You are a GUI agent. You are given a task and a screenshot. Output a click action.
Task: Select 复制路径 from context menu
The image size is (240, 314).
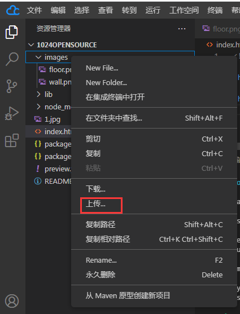pyautogui.click(x=154, y=225)
